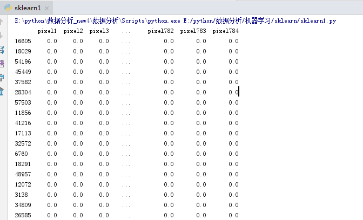This screenshot has width=363, height=220.
Task: Click pixel2 value in row 18029
Action: pos(78,51)
